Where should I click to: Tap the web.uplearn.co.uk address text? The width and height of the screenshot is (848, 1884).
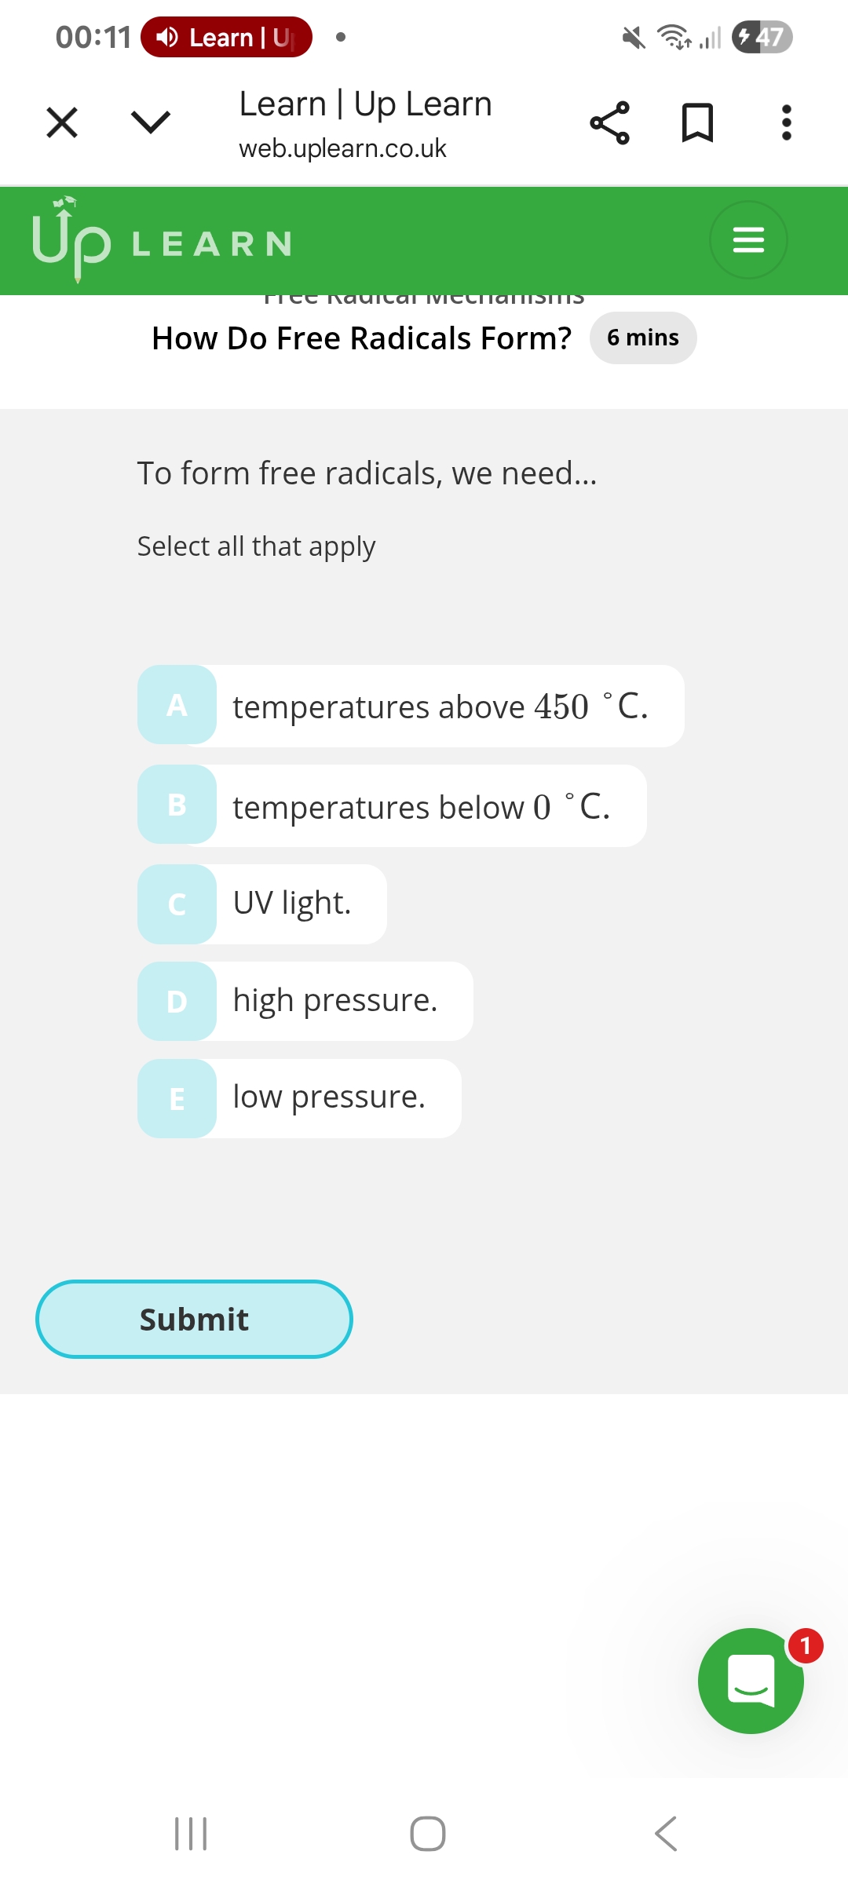(x=342, y=148)
